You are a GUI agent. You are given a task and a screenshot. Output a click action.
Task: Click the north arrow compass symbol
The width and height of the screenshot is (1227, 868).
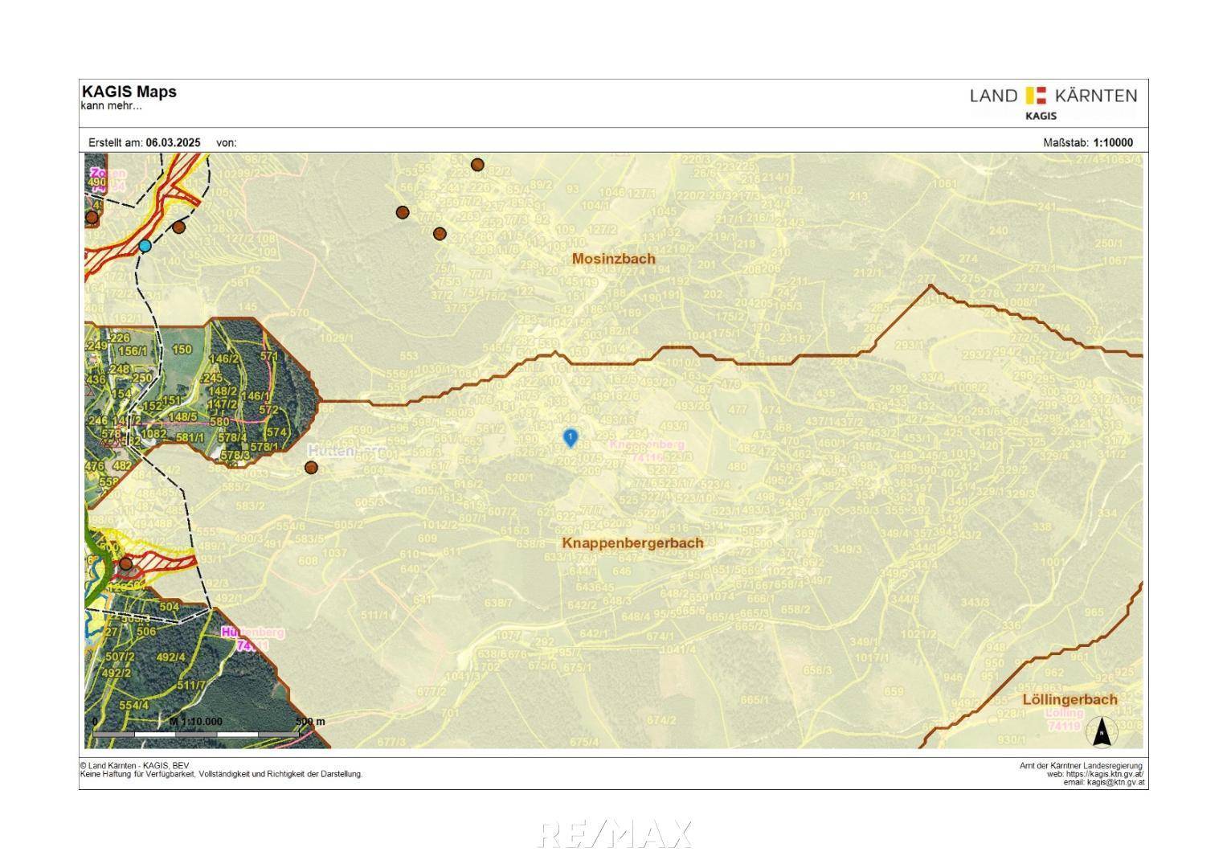coord(1102,732)
